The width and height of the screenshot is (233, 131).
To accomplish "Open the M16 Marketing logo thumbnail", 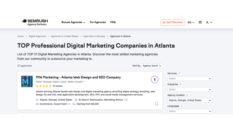I will tap(27, 81).
